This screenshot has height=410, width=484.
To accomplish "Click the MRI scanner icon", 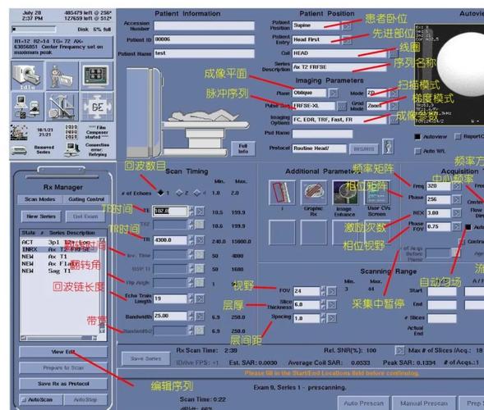I will [x=27, y=75].
